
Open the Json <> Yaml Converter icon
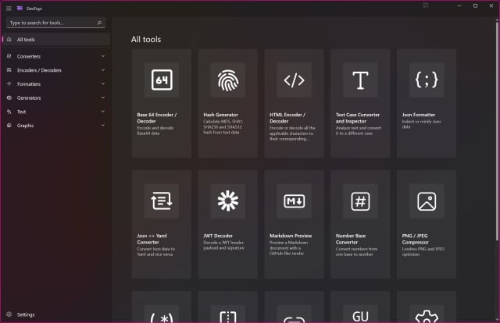coord(162,201)
